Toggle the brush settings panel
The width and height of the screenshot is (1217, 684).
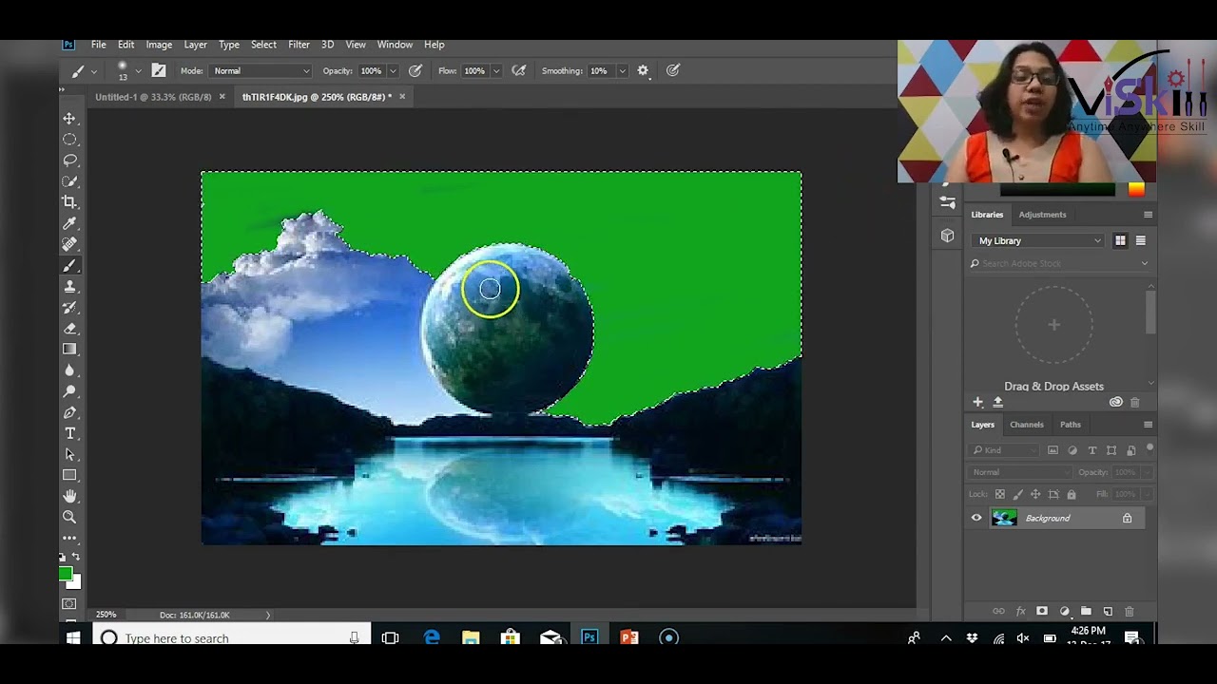159,70
